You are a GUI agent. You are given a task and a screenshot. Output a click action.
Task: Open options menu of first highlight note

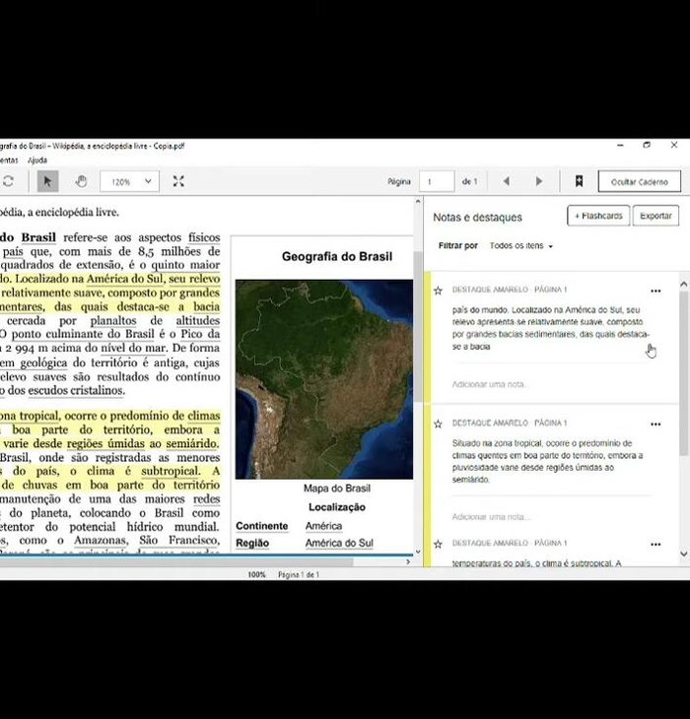[655, 291]
